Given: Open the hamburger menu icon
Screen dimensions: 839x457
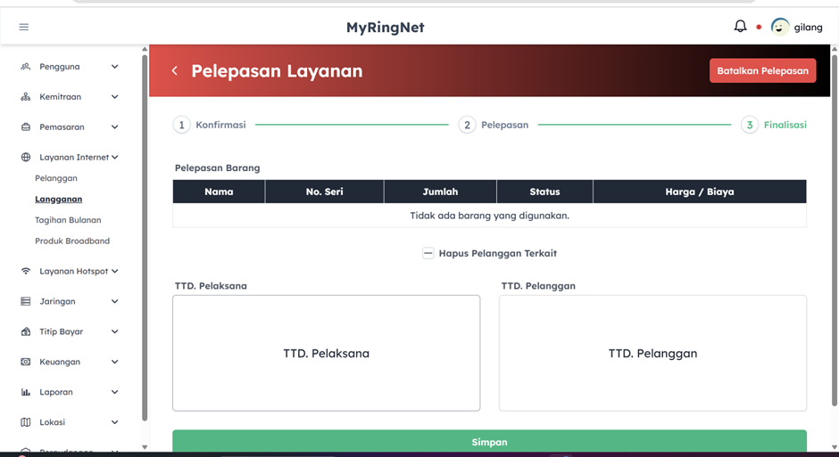Looking at the screenshot, I should (x=24, y=27).
